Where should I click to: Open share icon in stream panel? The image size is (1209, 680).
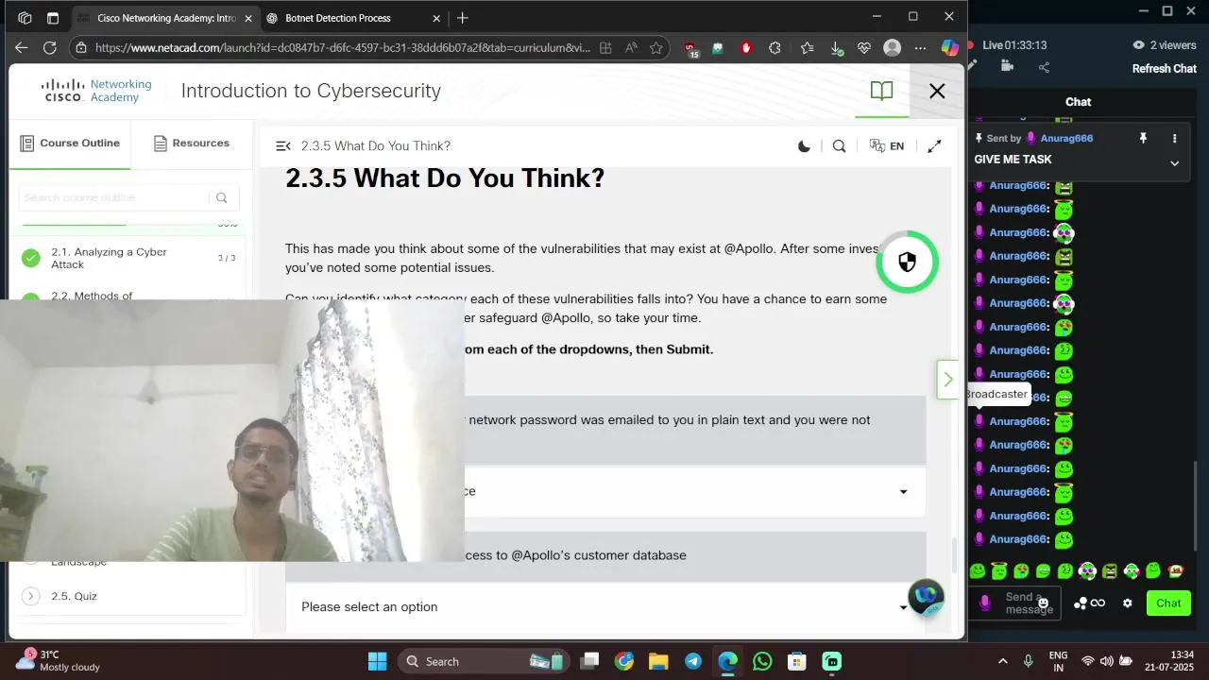(1044, 66)
